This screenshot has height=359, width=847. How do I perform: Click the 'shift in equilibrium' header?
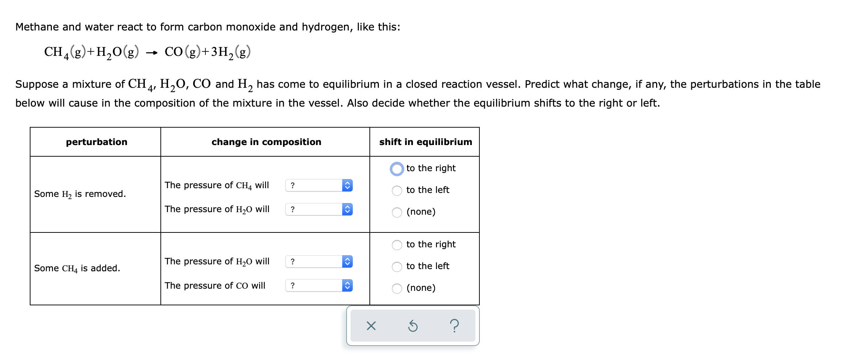click(426, 142)
